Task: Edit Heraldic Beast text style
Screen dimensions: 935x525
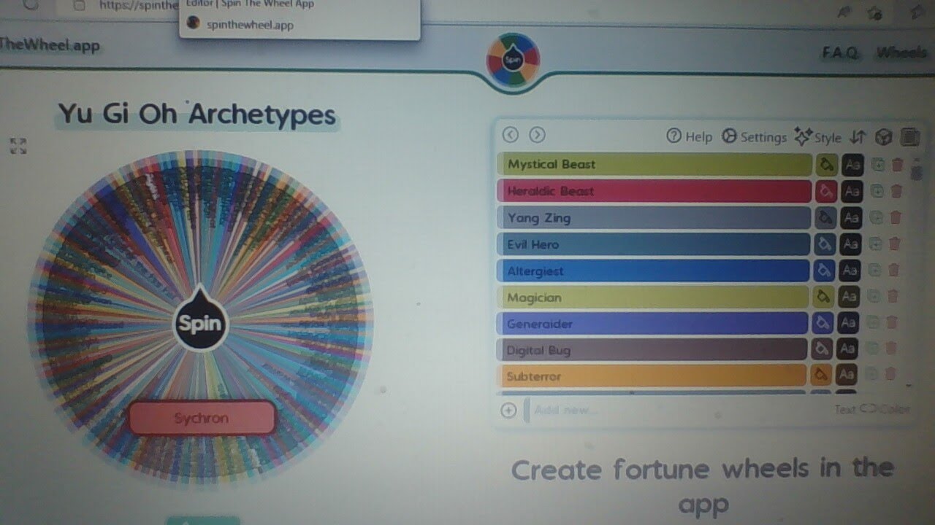Action: click(852, 191)
